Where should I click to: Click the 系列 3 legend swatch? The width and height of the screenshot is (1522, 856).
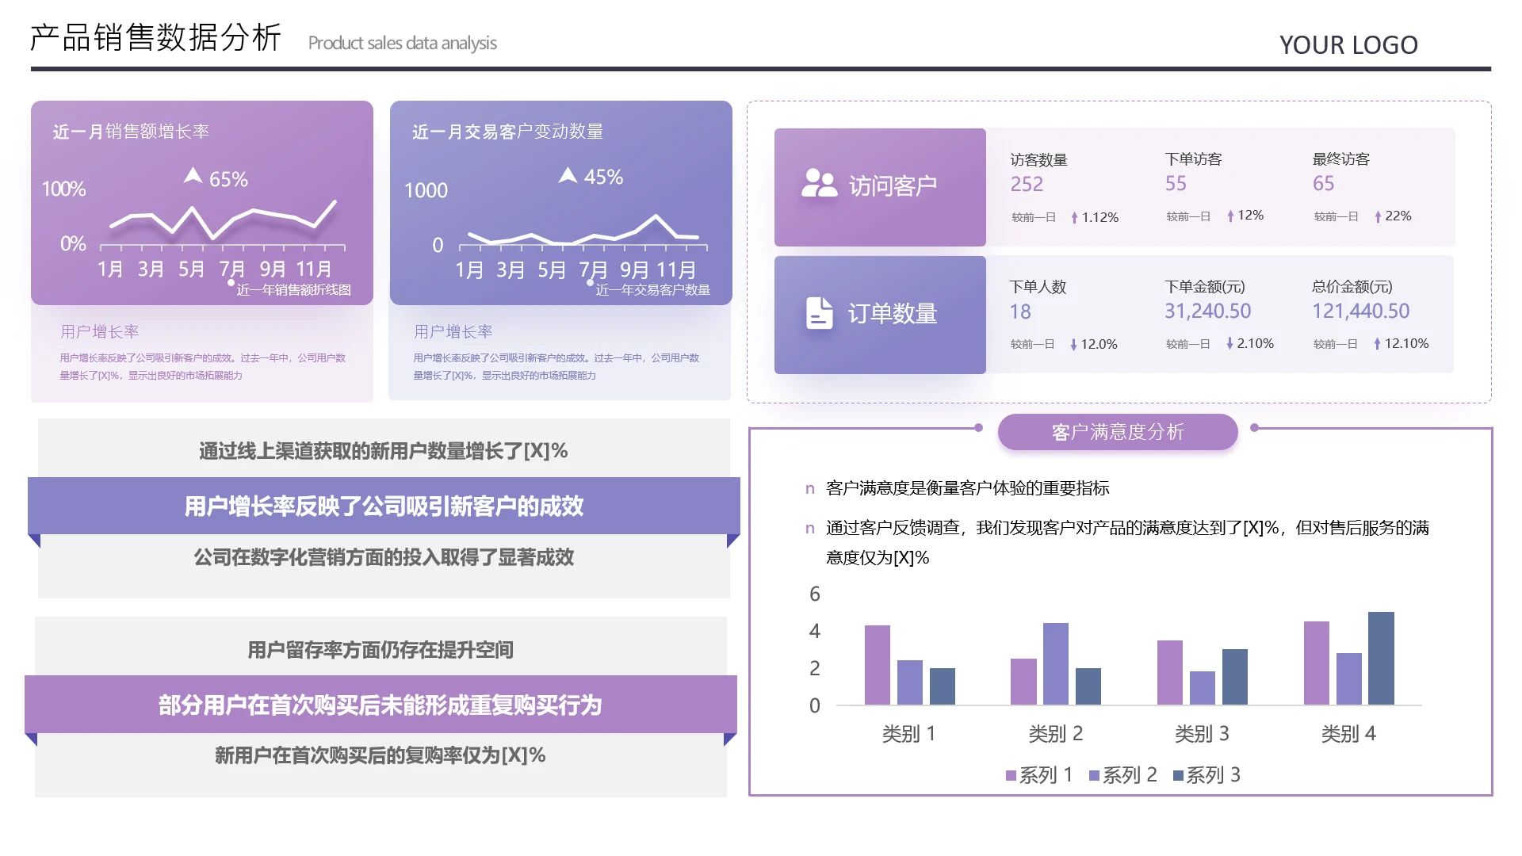pos(1178,776)
